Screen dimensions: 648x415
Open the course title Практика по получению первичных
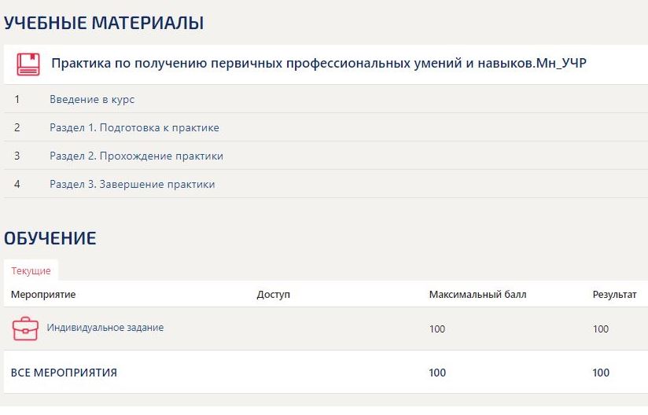point(318,64)
